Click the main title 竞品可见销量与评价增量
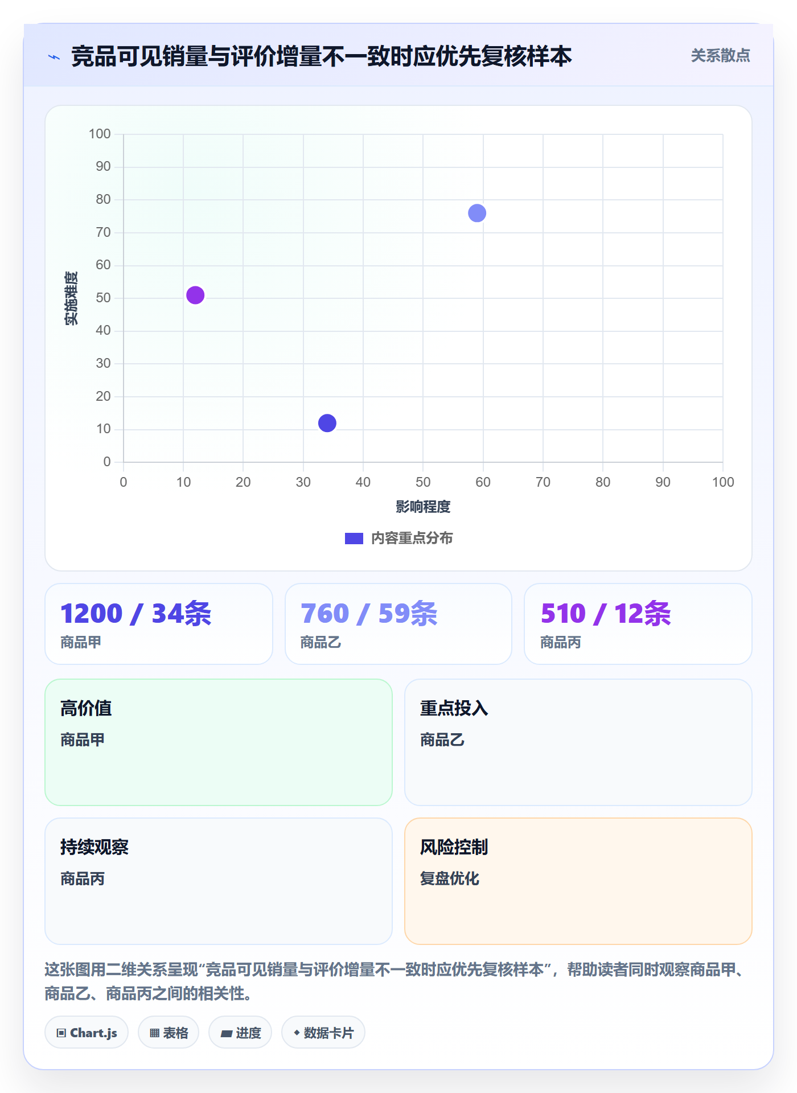 (x=321, y=56)
